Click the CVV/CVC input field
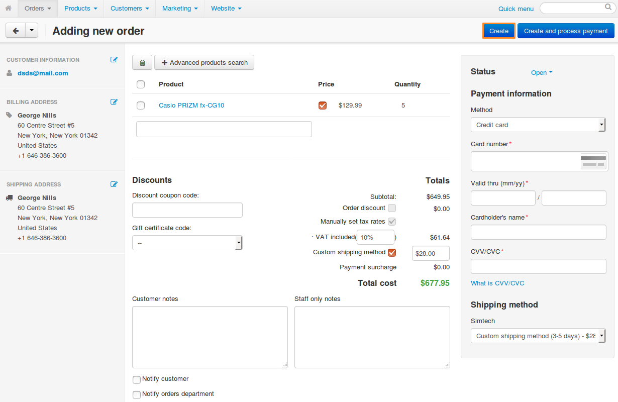 point(539,266)
